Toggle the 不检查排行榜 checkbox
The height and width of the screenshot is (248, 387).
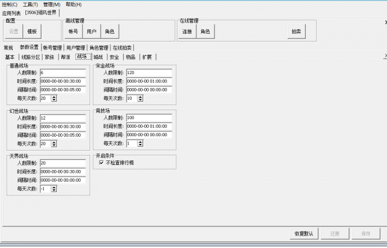click(x=101, y=163)
